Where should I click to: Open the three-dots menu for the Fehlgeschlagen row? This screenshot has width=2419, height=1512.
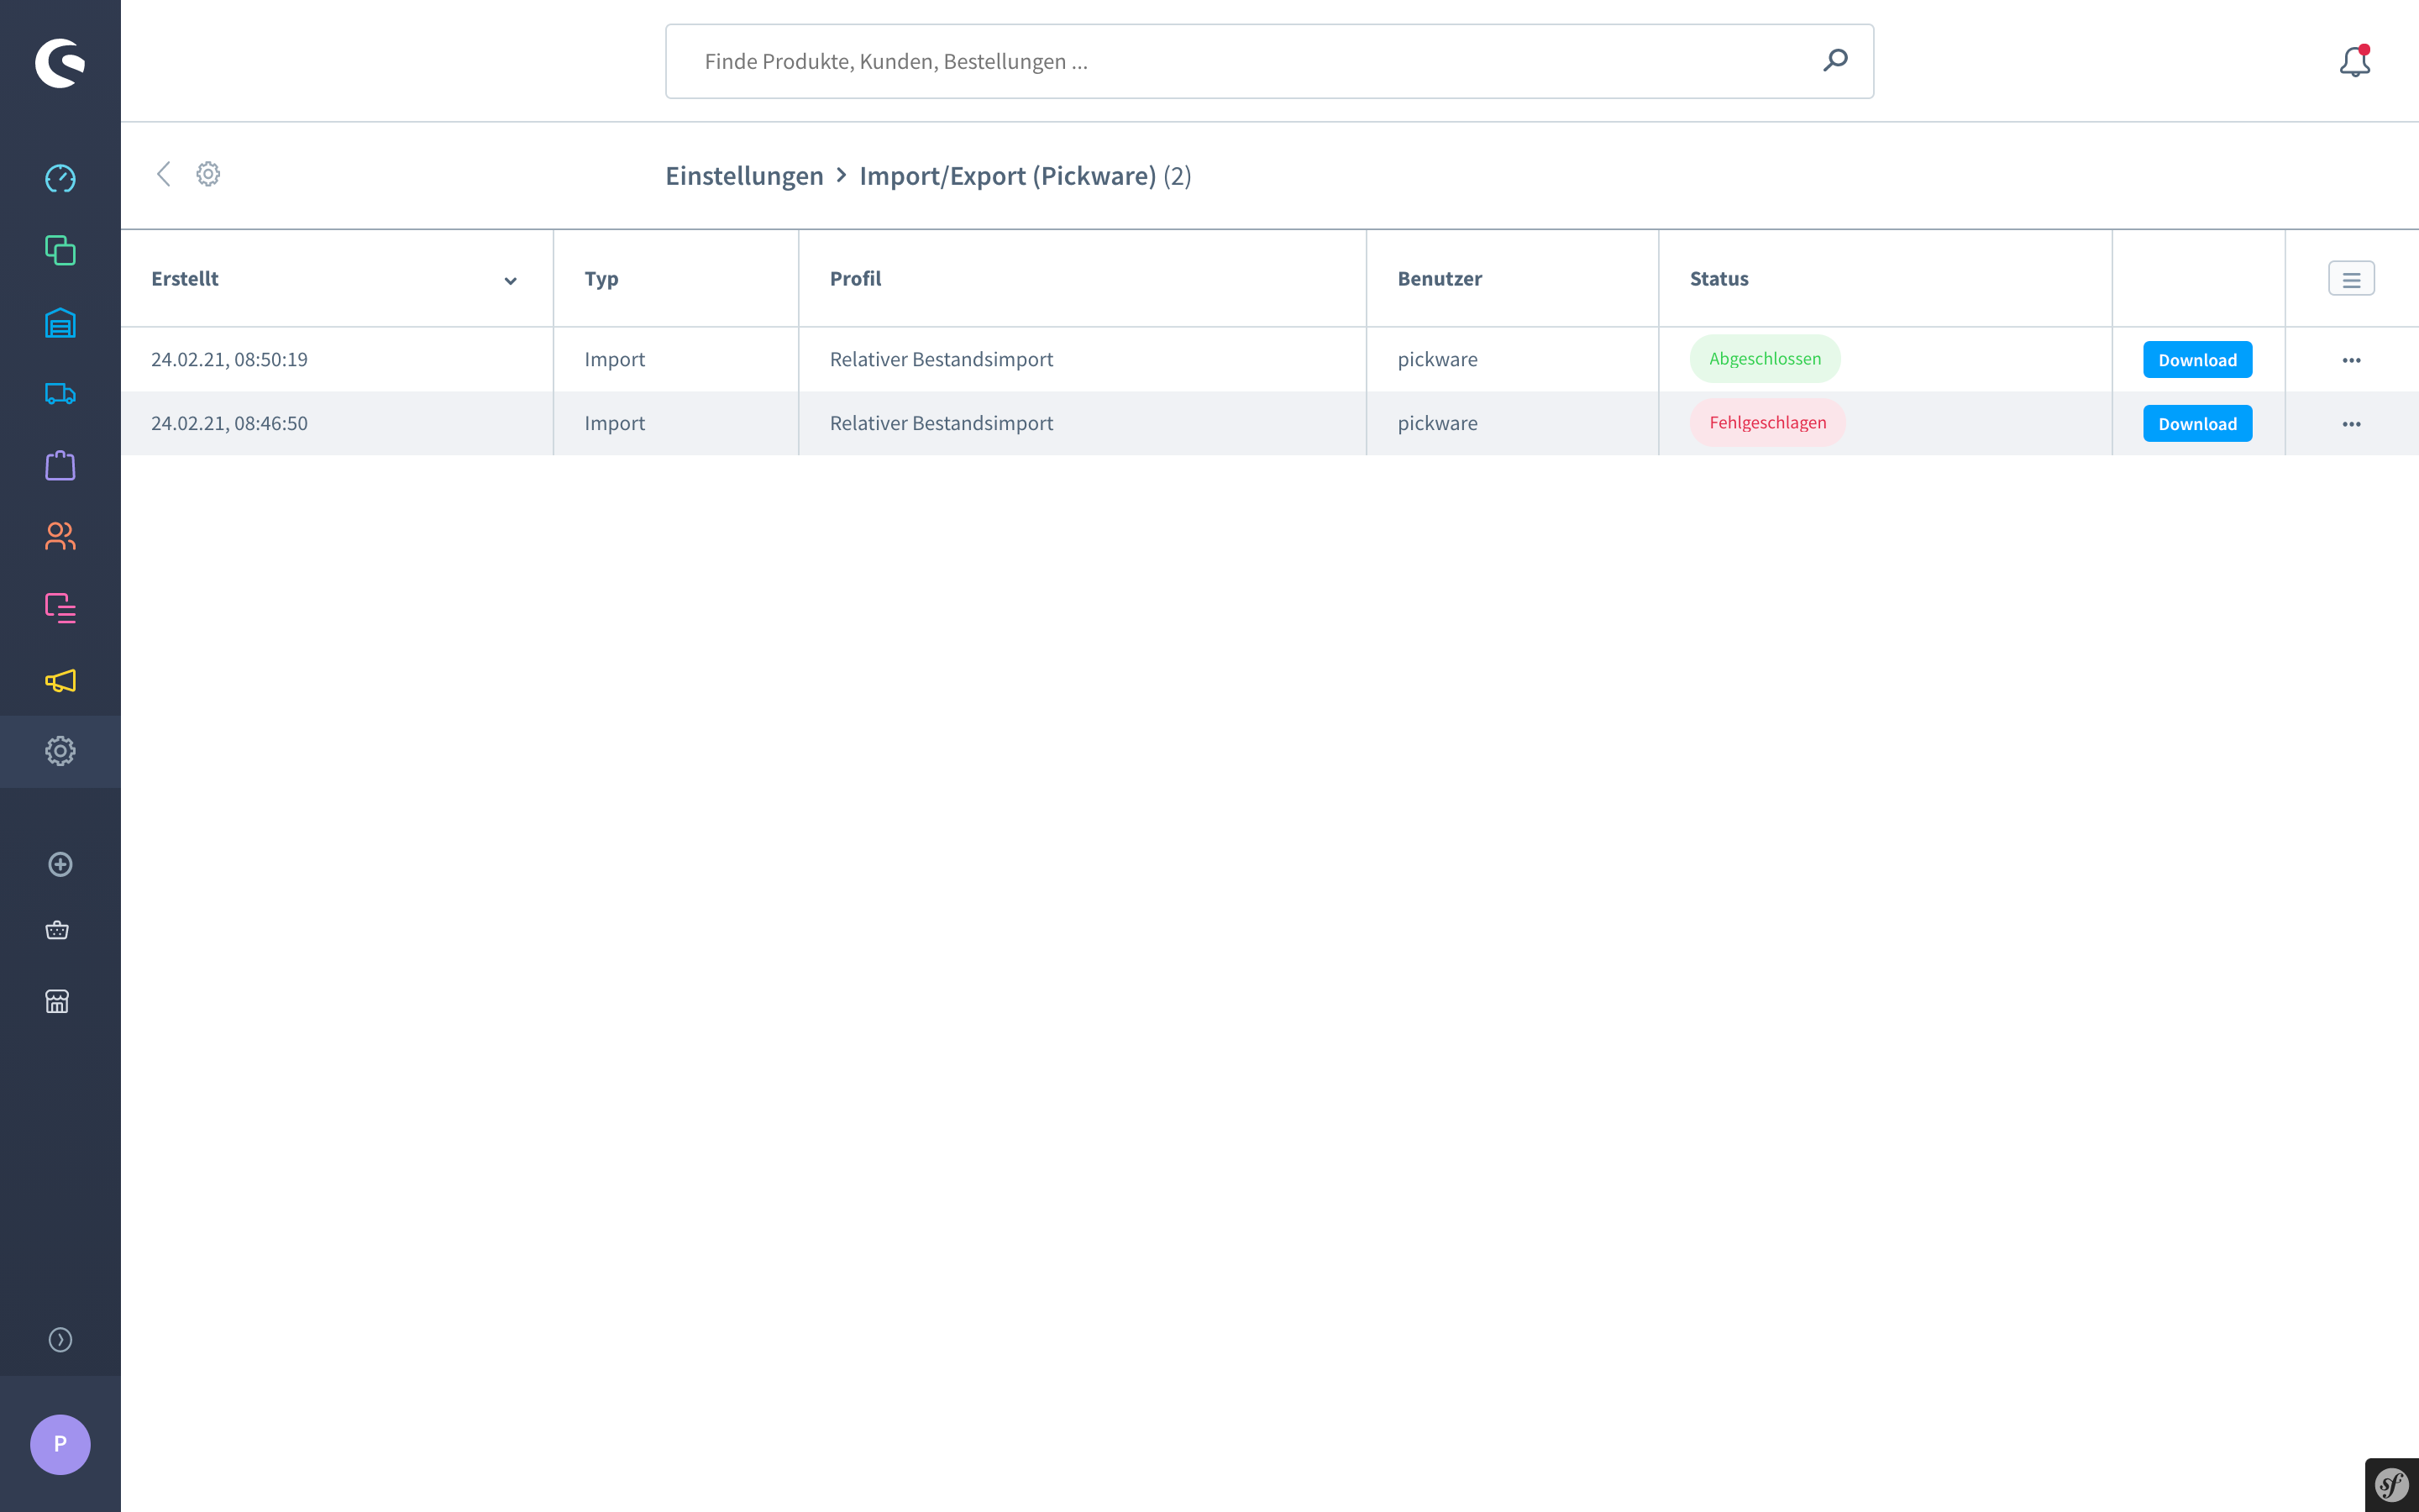pyautogui.click(x=2351, y=424)
